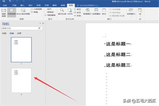Screen dimensions: 159x106
Task: Switch to Headings tab in navigation pane
Action: click(4, 33)
